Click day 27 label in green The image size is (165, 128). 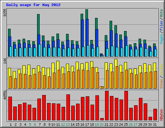coord(135,124)
